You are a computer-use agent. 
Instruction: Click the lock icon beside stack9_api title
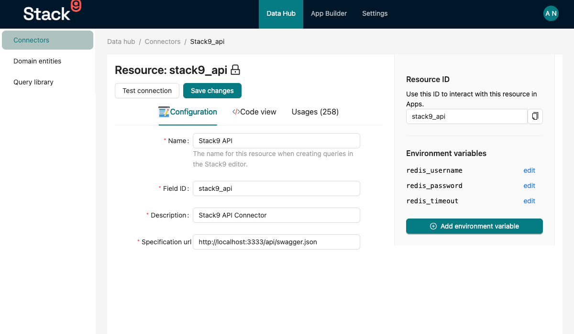235,70
